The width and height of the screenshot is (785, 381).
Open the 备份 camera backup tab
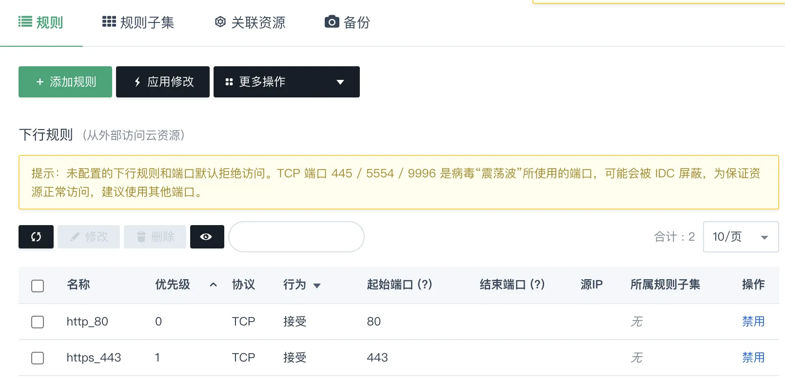click(x=347, y=22)
